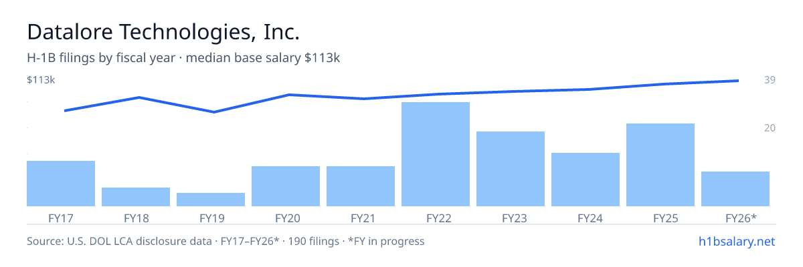803x267 pixels.
Task: Click the FY26* axis label
Action: (x=741, y=218)
